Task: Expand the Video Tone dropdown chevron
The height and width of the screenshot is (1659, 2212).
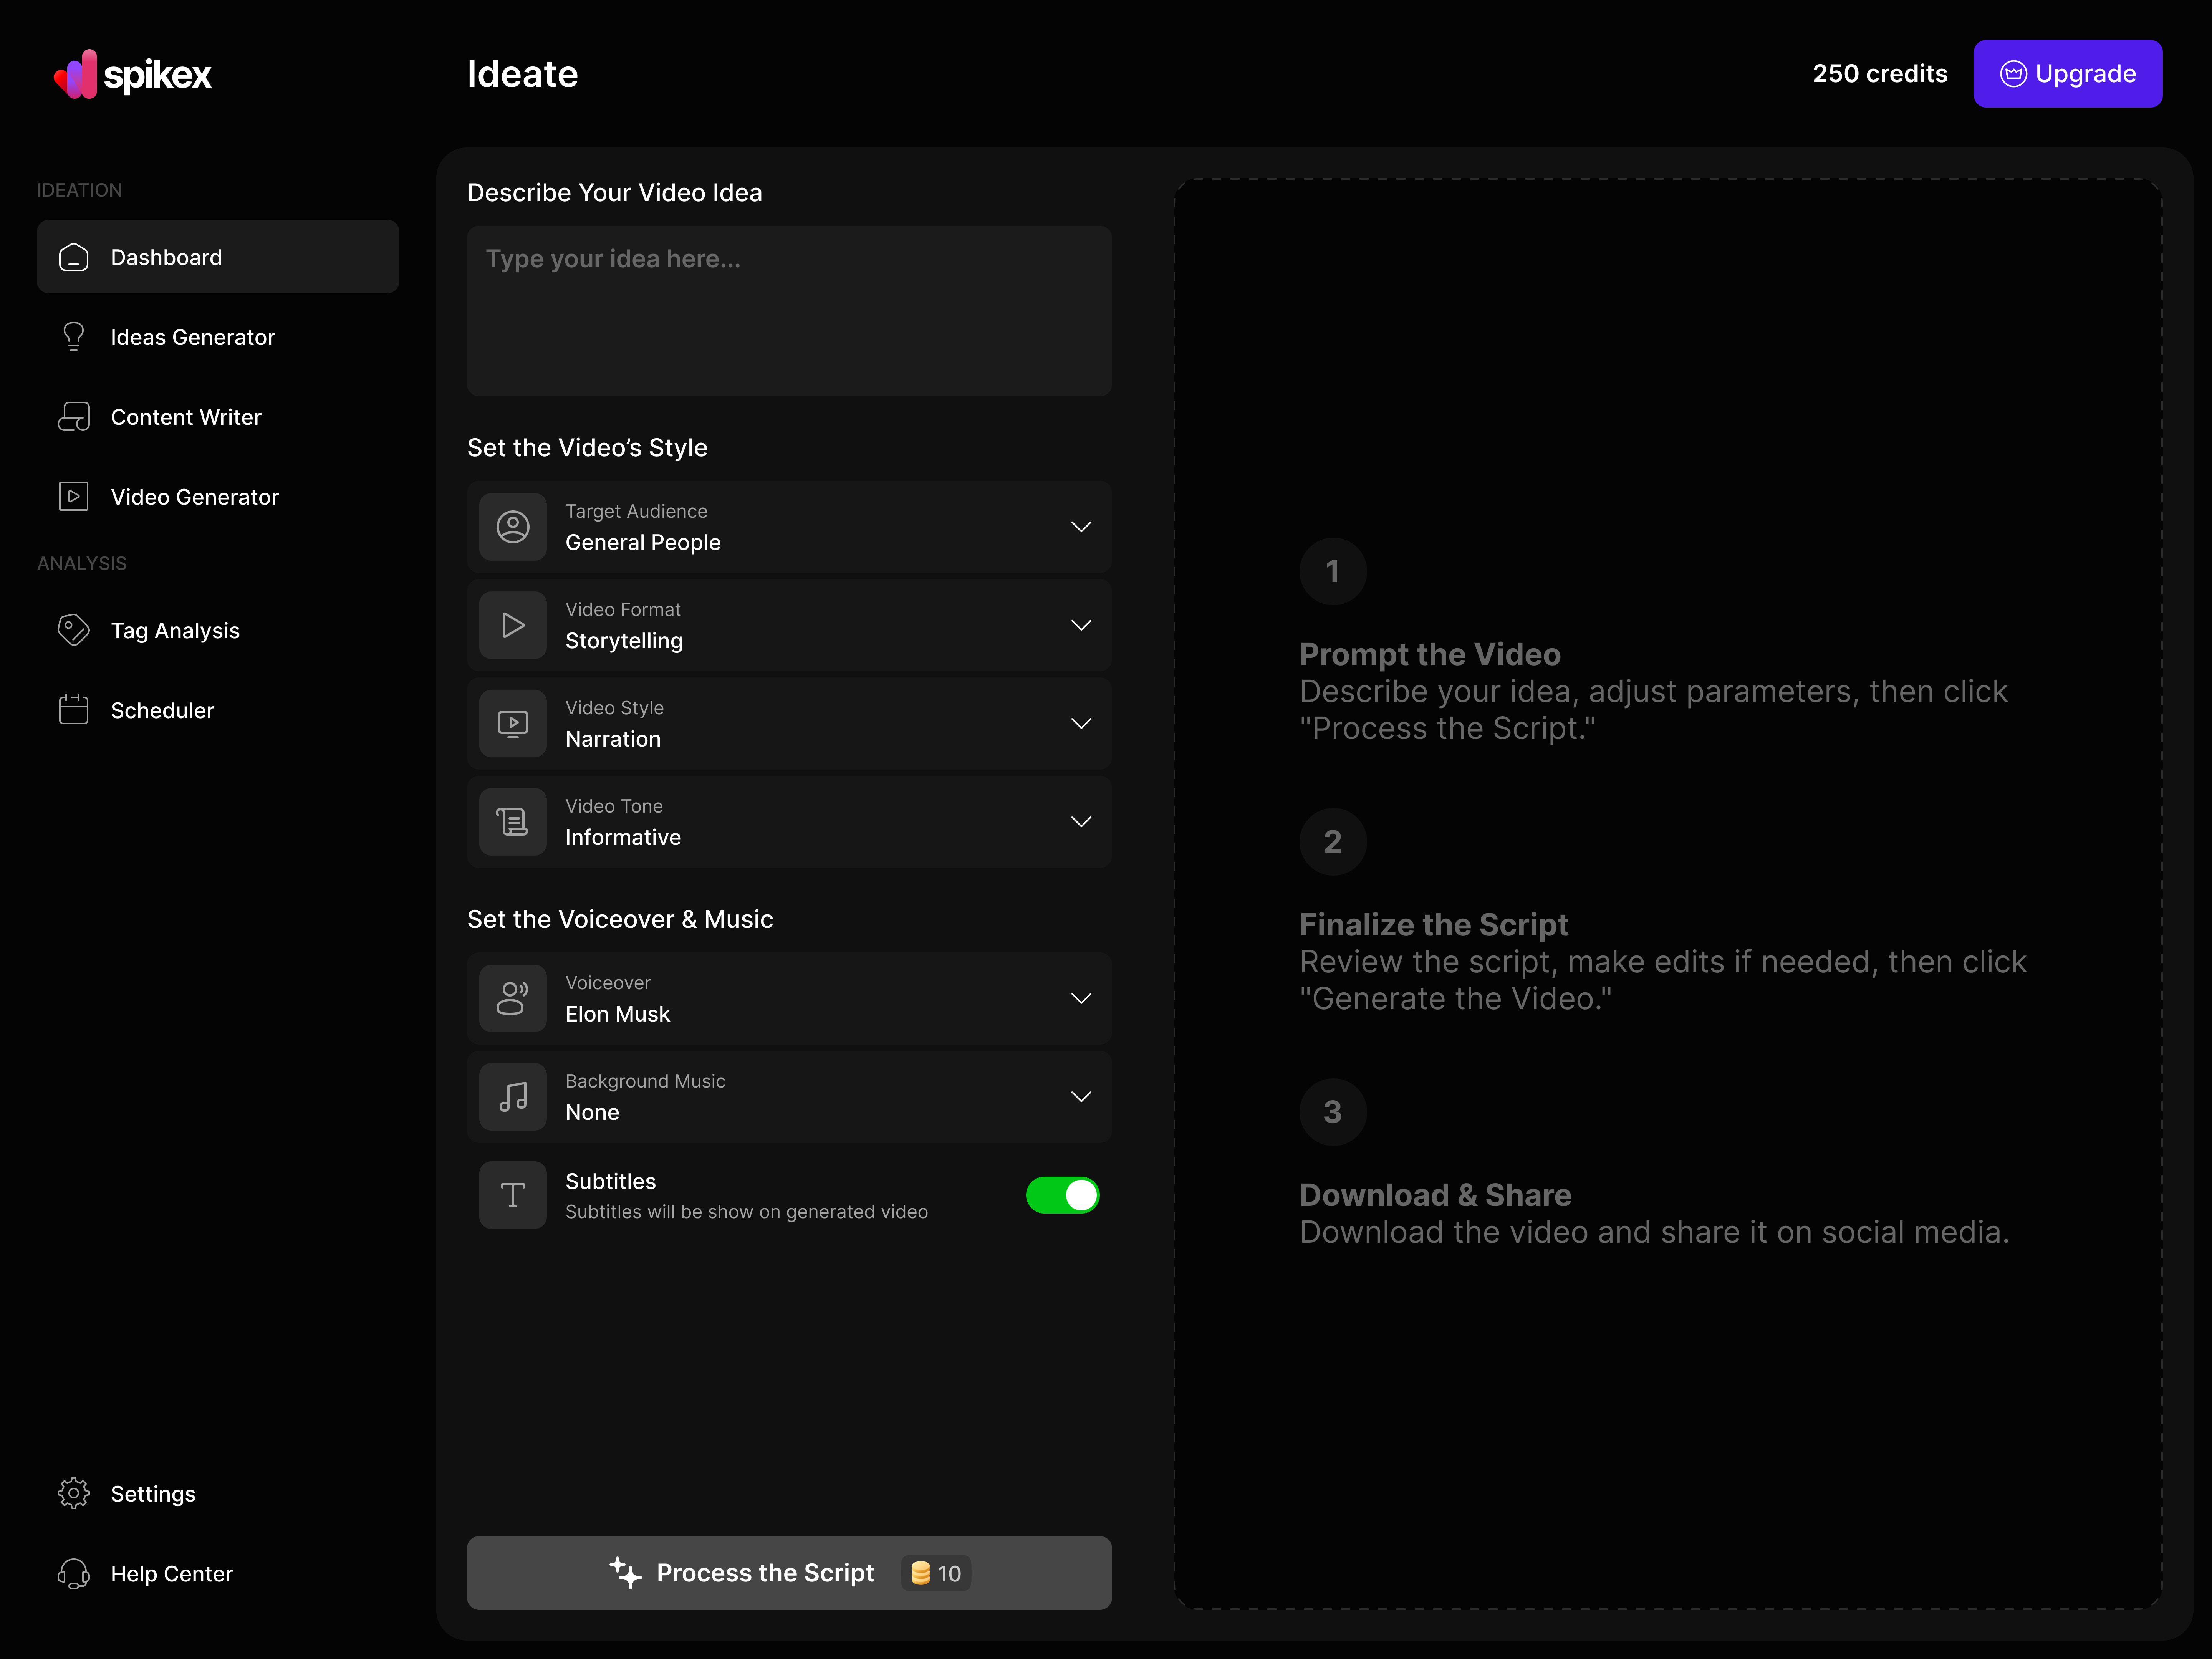Action: [x=1081, y=822]
